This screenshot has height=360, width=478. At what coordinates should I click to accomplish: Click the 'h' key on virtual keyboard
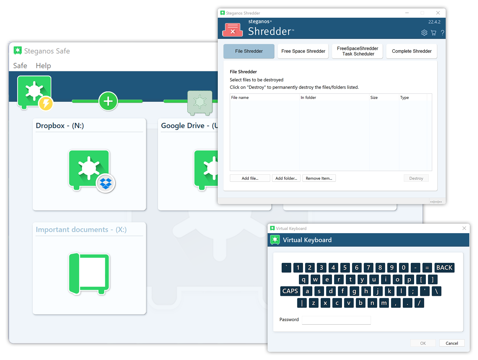click(366, 291)
